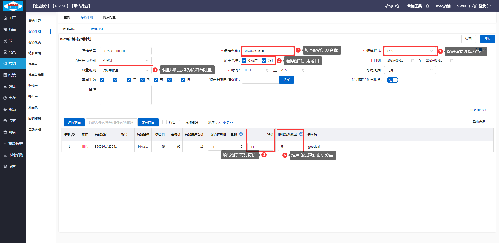Switch to the 网店配置 tab
This screenshot has height=243, width=499.
click(x=109, y=17)
